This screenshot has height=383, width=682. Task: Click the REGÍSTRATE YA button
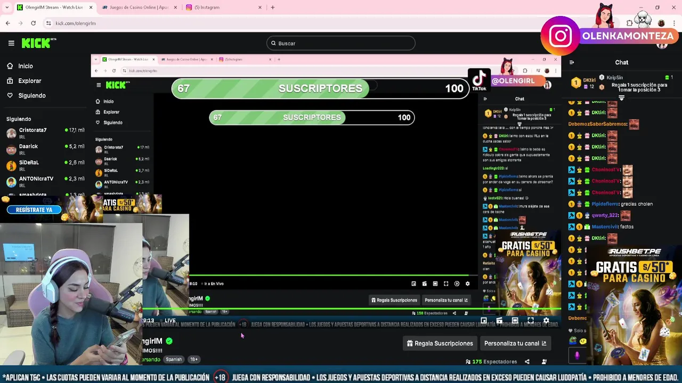click(34, 210)
